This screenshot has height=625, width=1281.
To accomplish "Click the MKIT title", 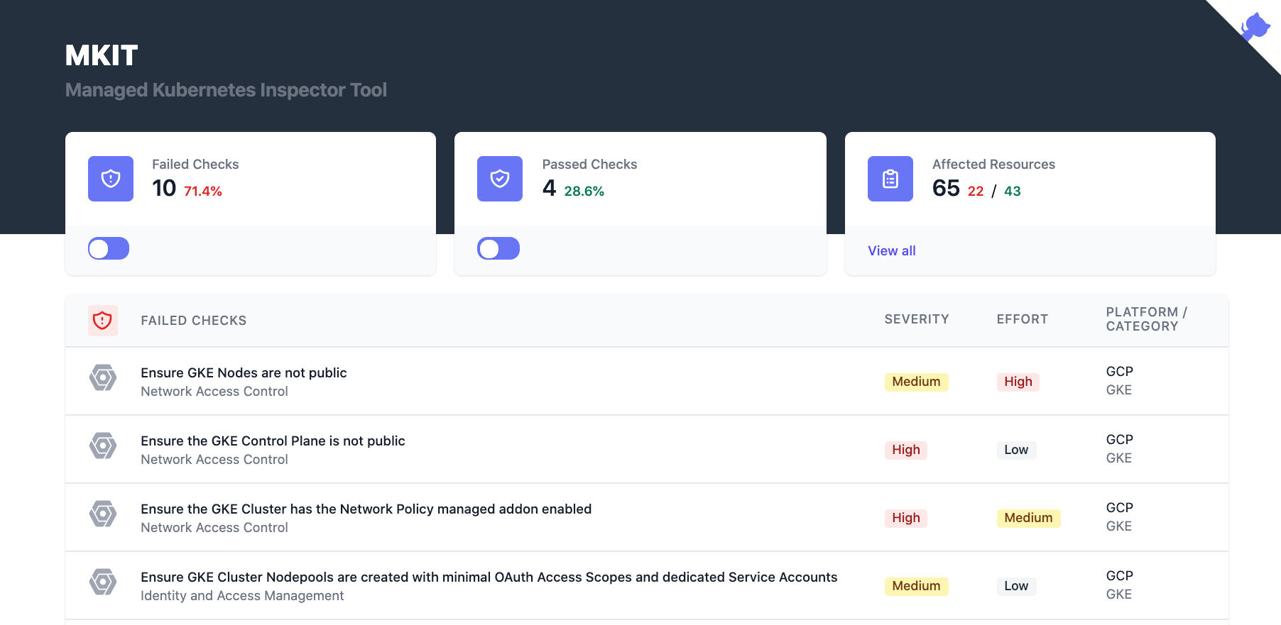I will click(x=102, y=55).
